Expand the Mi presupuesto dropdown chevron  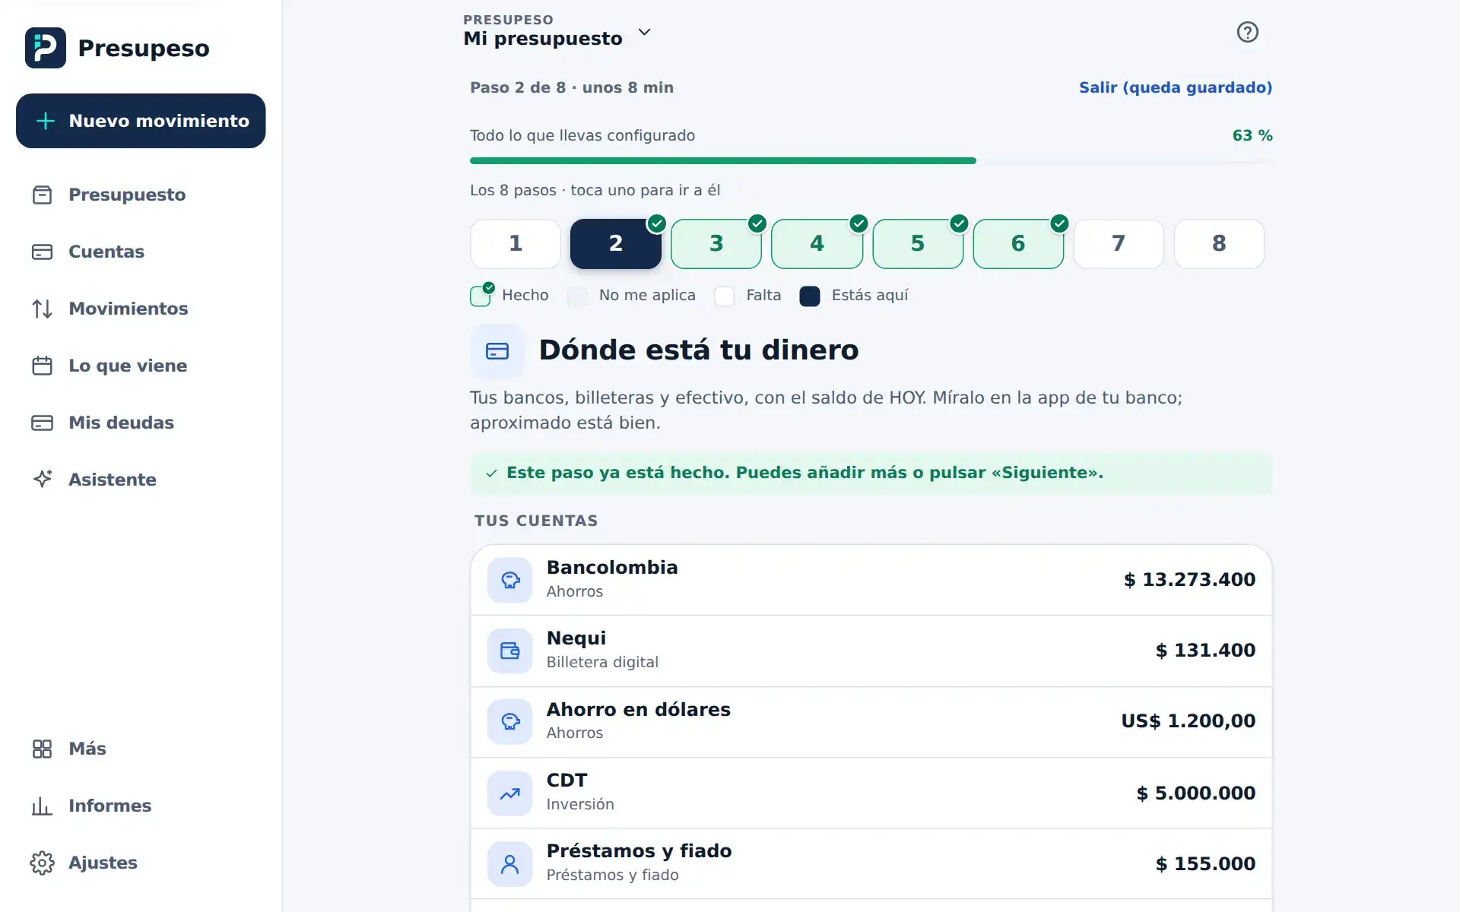(x=644, y=32)
